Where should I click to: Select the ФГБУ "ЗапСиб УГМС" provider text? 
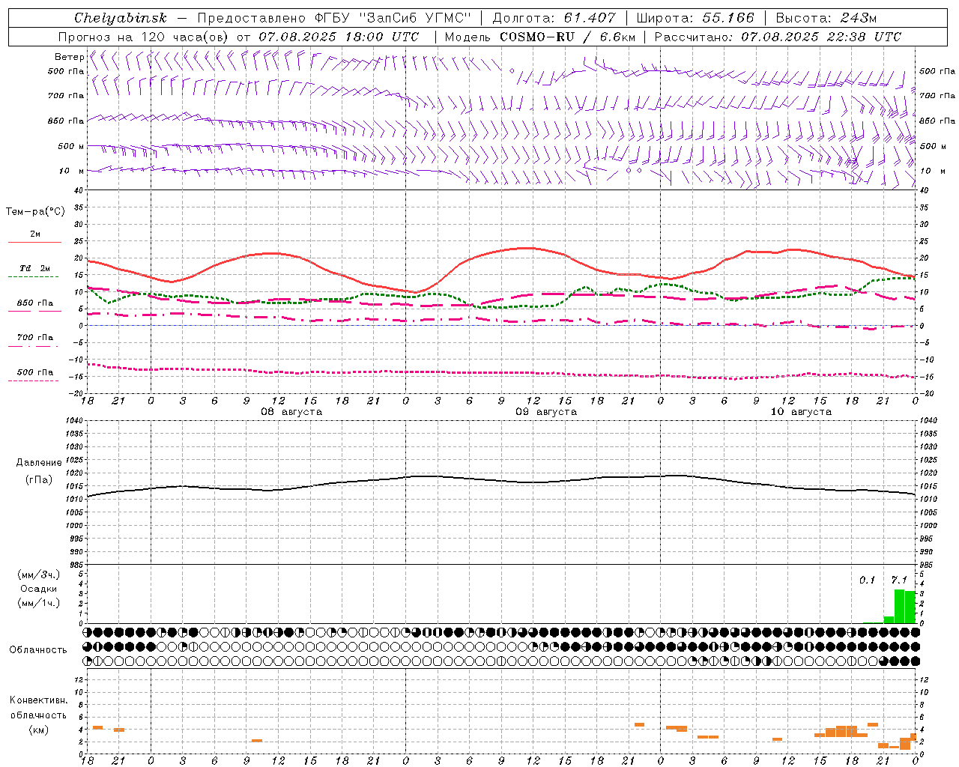(x=394, y=18)
